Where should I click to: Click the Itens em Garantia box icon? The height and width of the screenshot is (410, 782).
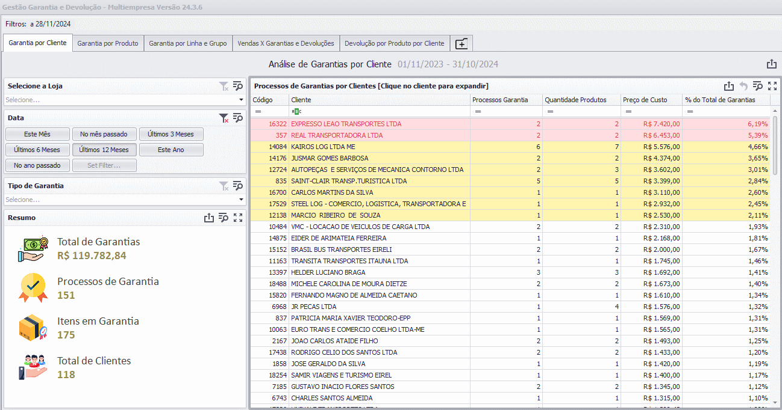tap(33, 328)
